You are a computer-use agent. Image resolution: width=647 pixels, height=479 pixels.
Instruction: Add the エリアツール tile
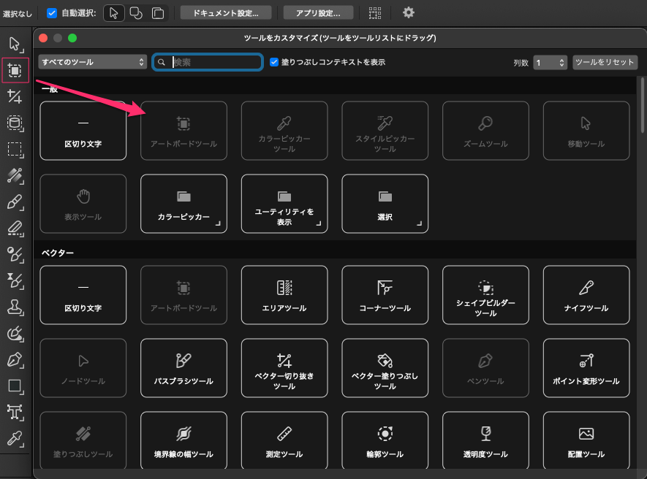coord(284,294)
